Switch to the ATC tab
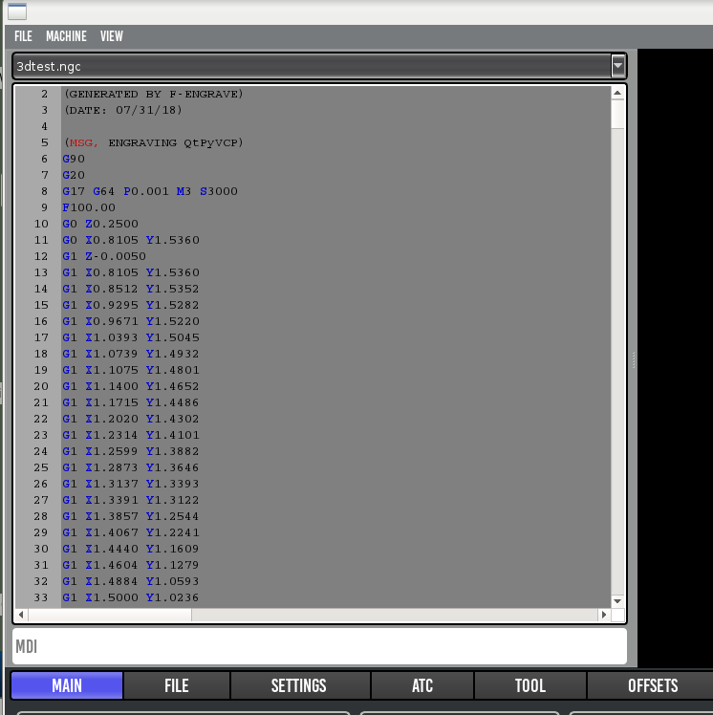The image size is (713, 715). coord(422,685)
